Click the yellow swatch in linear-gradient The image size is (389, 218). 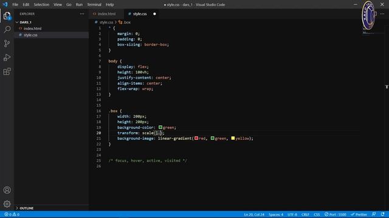pos(233,138)
